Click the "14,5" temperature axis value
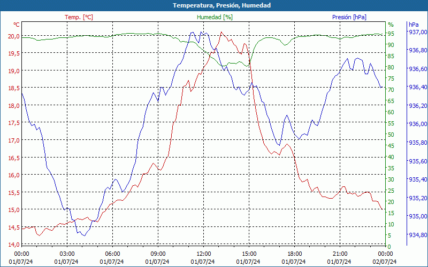Image resolution: width=428 pixels, height=267 pixels. pyautogui.click(x=14, y=227)
